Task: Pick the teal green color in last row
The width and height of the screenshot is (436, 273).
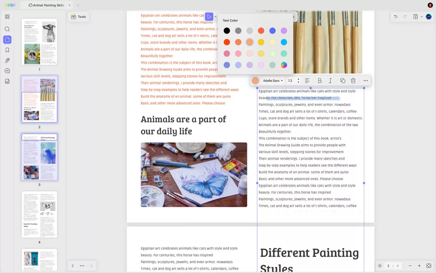Action: pyautogui.click(x=273, y=65)
